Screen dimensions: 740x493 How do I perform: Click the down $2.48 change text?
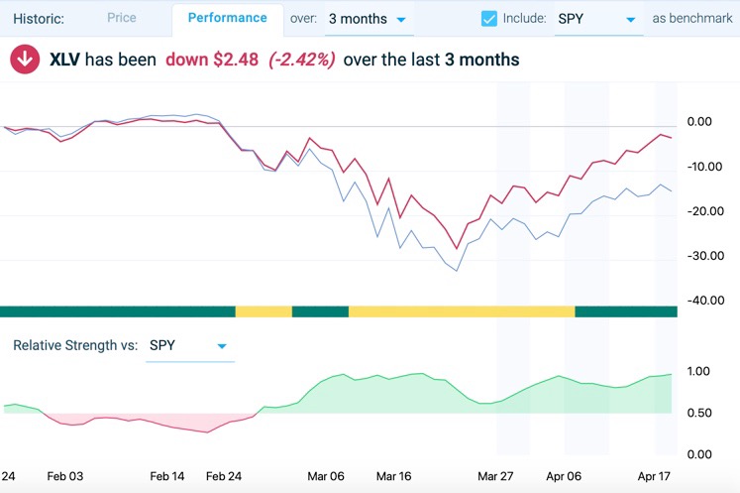[212, 60]
